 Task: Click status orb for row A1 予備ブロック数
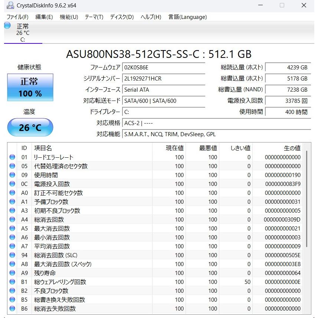(x=12, y=201)
